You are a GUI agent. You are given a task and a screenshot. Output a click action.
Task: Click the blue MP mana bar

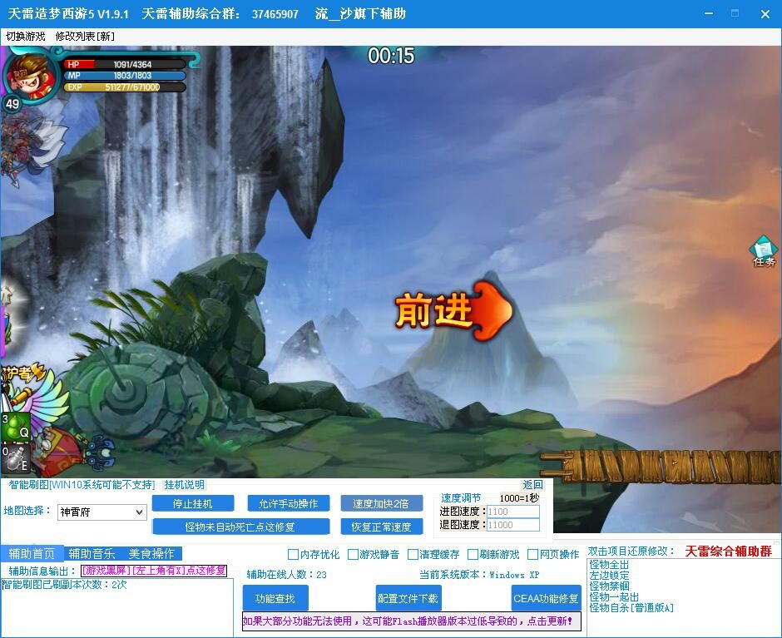125,76
